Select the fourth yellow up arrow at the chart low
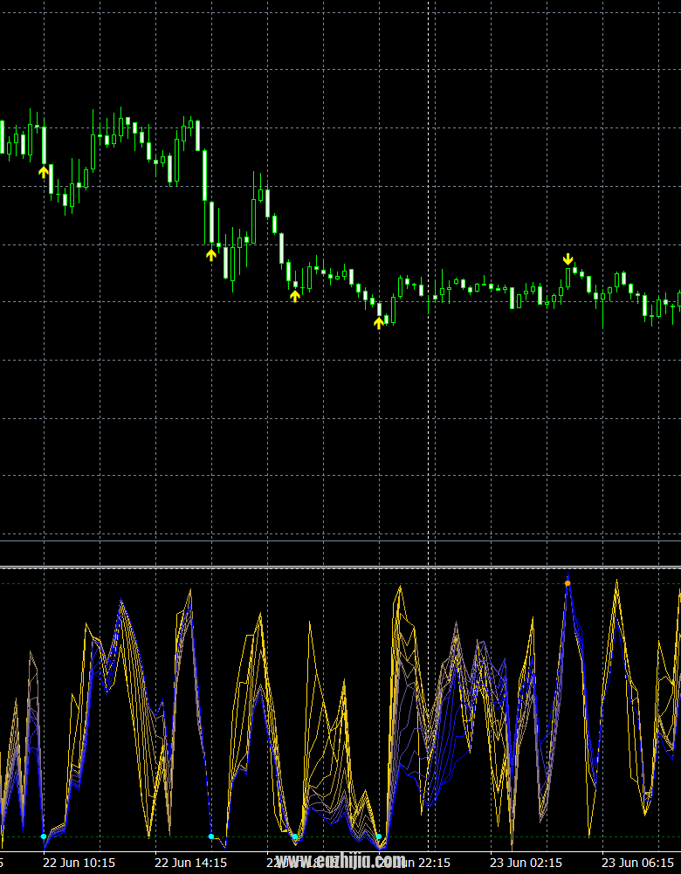The width and height of the screenshot is (681, 874). pos(379,322)
